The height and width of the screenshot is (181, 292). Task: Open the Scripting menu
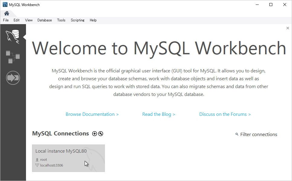(77, 20)
